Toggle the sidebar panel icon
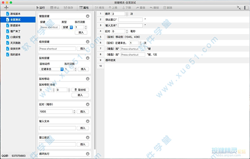The height and width of the screenshot is (159, 250). [246, 7]
